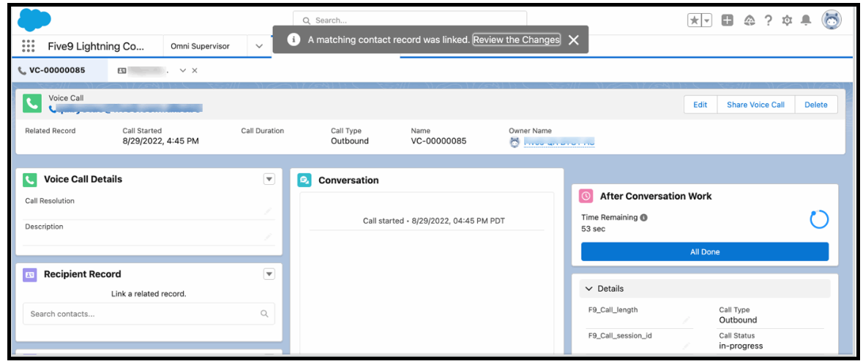Click the VC-00000085 Name value
This screenshot has width=863, height=364.
tap(438, 141)
